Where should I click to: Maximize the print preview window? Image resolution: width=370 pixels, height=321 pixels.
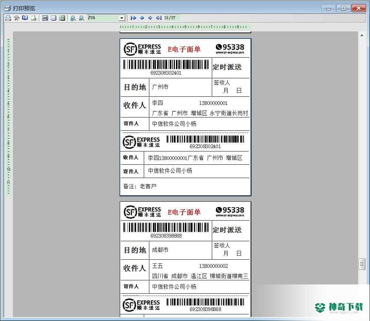tap(343, 8)
